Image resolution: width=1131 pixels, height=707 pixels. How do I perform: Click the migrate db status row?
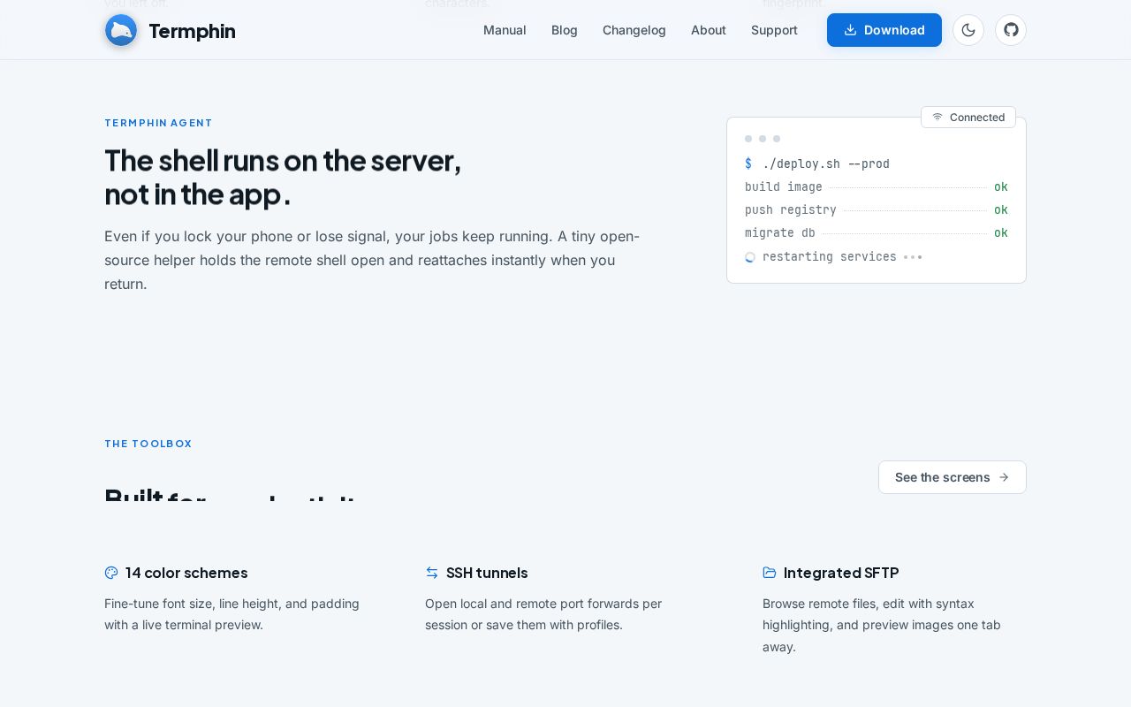(x=877, y=232)
